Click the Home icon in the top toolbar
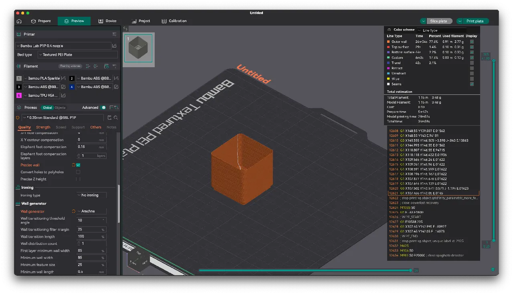The height and width of the screenshot is (294, 513). [19, 21]
